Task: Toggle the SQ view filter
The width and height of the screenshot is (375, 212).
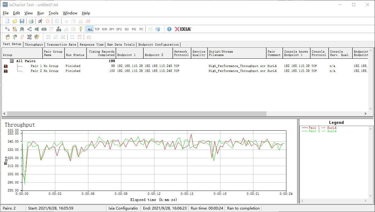Action: click(127, 29)
